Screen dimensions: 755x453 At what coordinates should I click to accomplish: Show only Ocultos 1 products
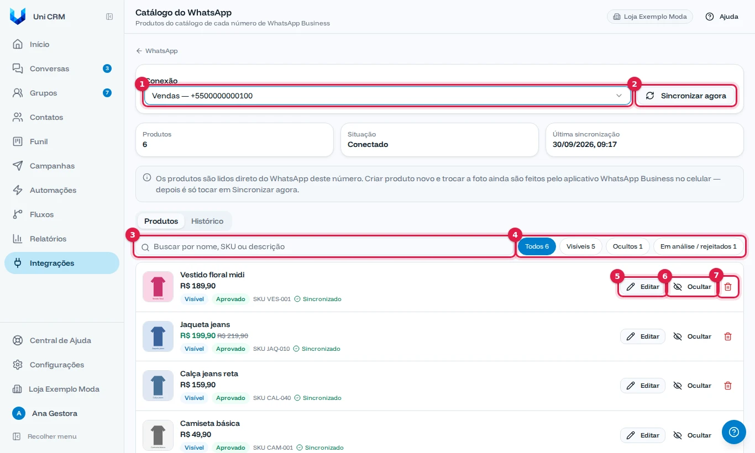pyautogui.click(x=628, y=246)
